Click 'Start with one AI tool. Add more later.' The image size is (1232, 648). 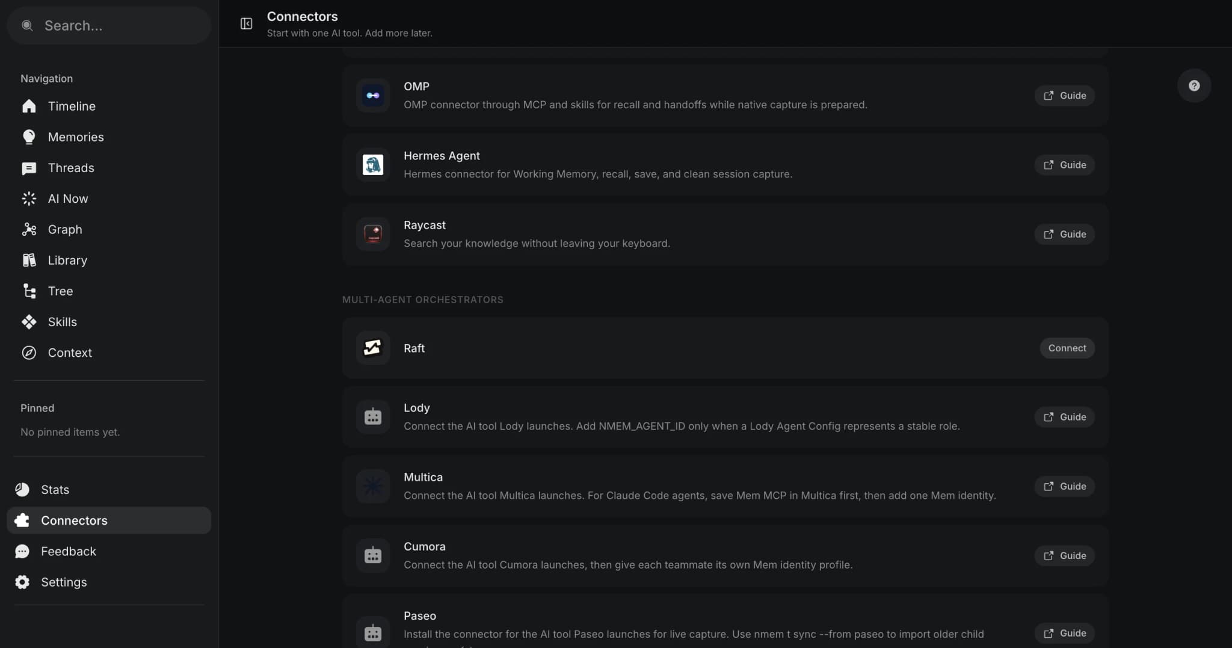pos(350,33)
